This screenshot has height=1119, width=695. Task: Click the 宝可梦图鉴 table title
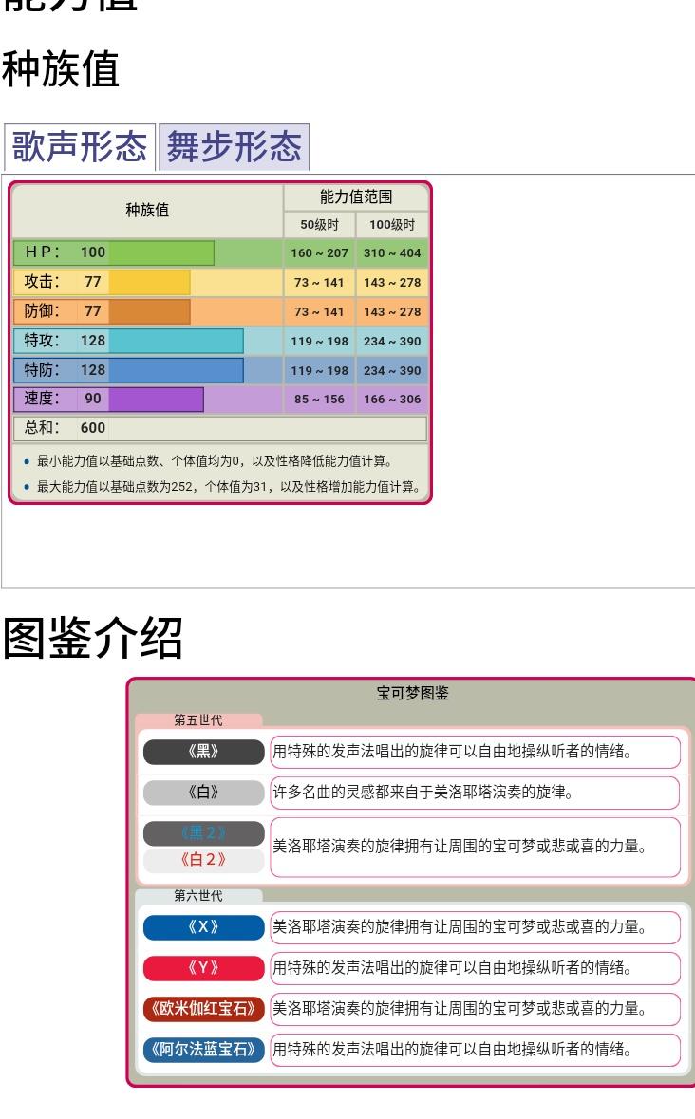point(413,694)
